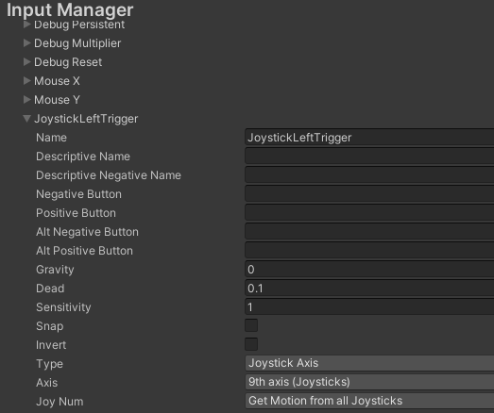Image resolution: width=494 pixels, height=413 pixels.
Task: Click the Alt Positive Button input field
Action: click(369, 251)
